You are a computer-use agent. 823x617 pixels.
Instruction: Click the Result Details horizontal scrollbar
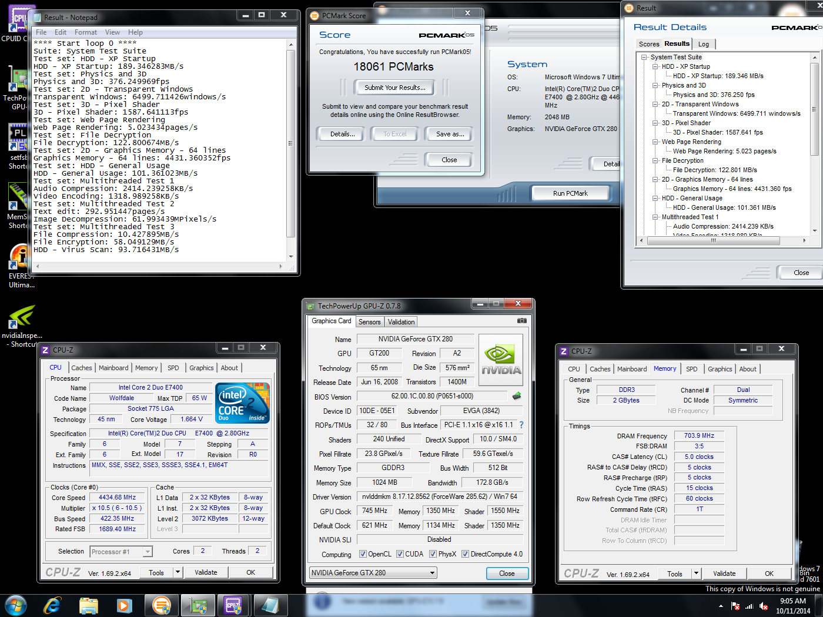point(722,240)
